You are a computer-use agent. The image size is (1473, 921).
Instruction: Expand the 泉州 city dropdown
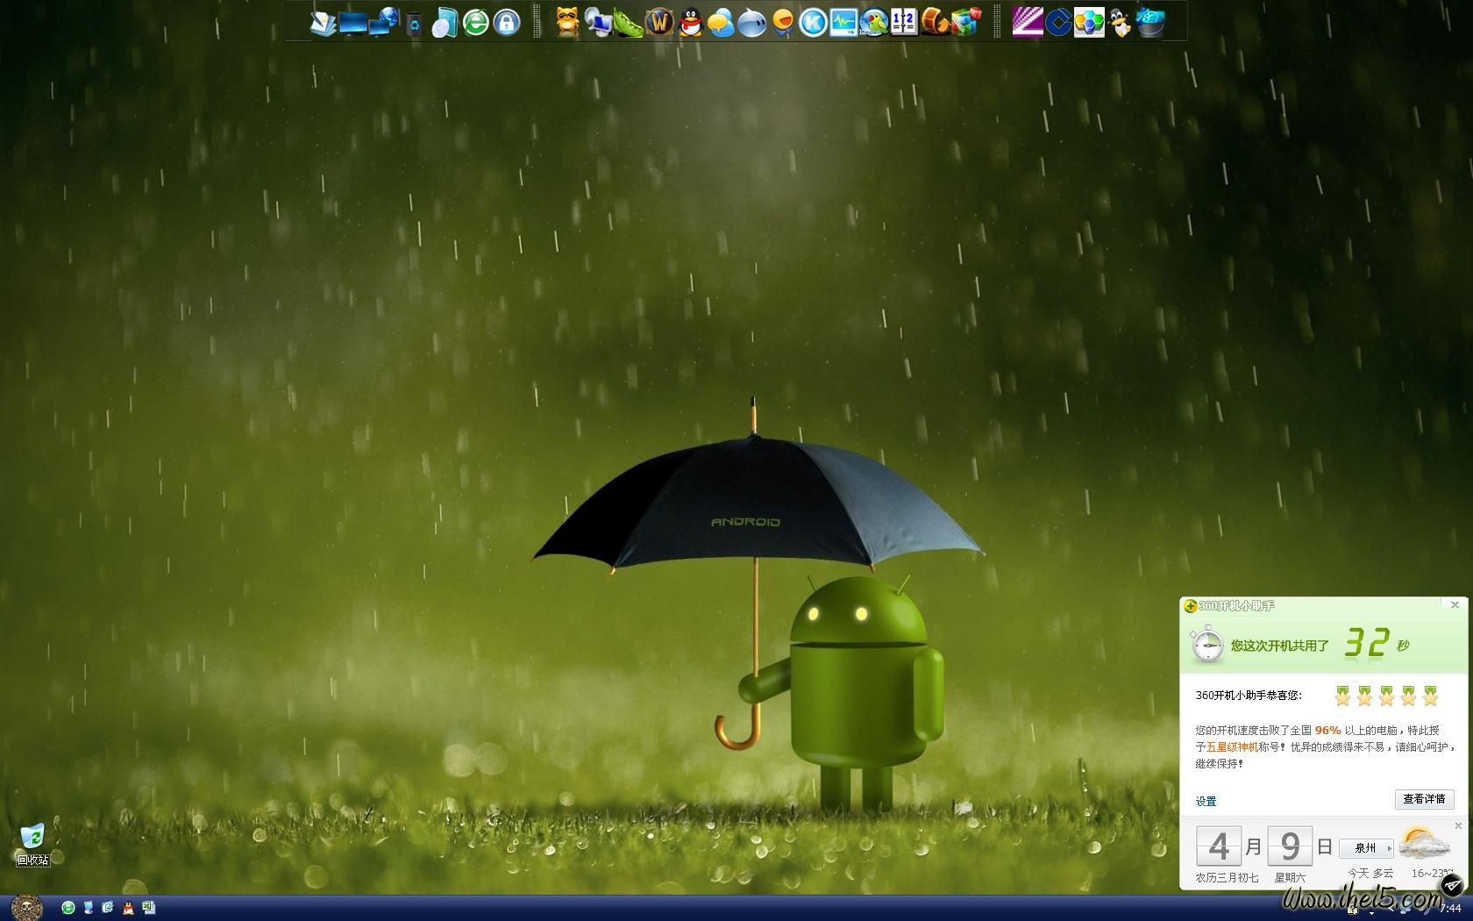(1366, 848)
